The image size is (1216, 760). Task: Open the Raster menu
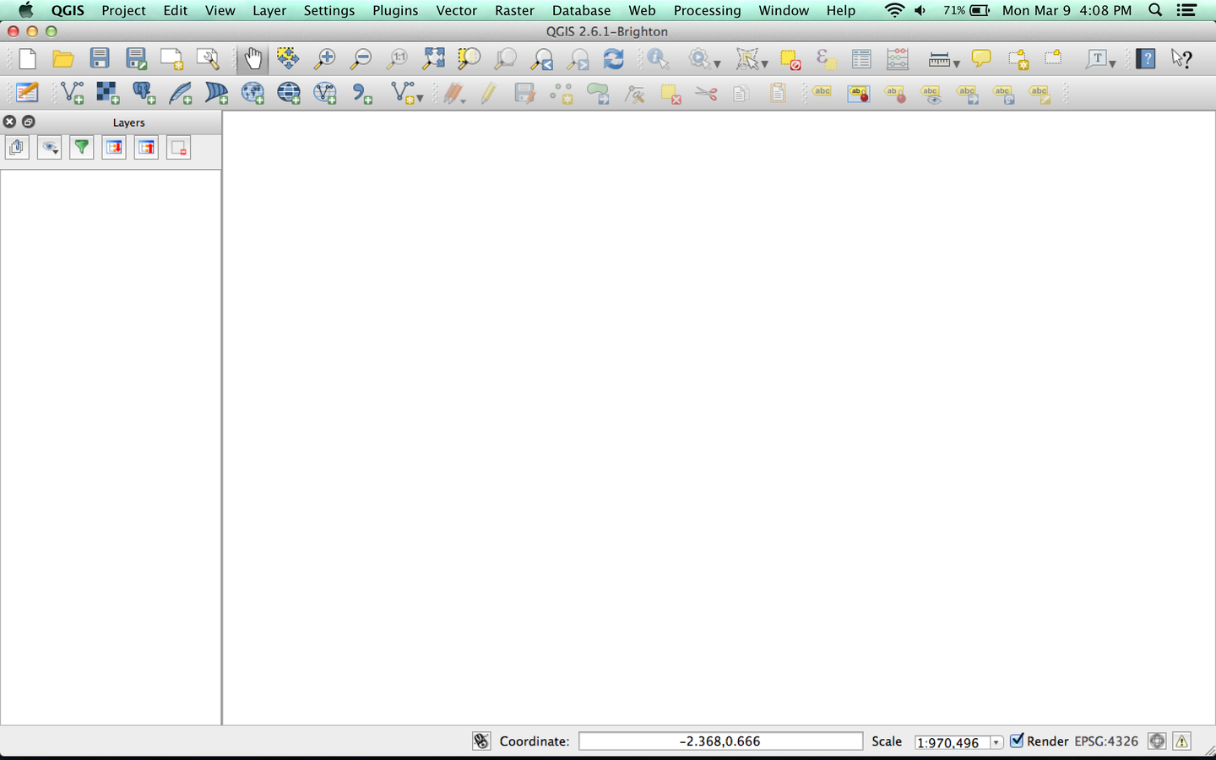tap(514, 10)
